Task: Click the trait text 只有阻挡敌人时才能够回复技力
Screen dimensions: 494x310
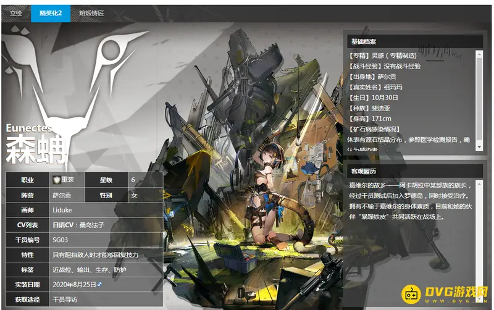Action: point(96,254)
